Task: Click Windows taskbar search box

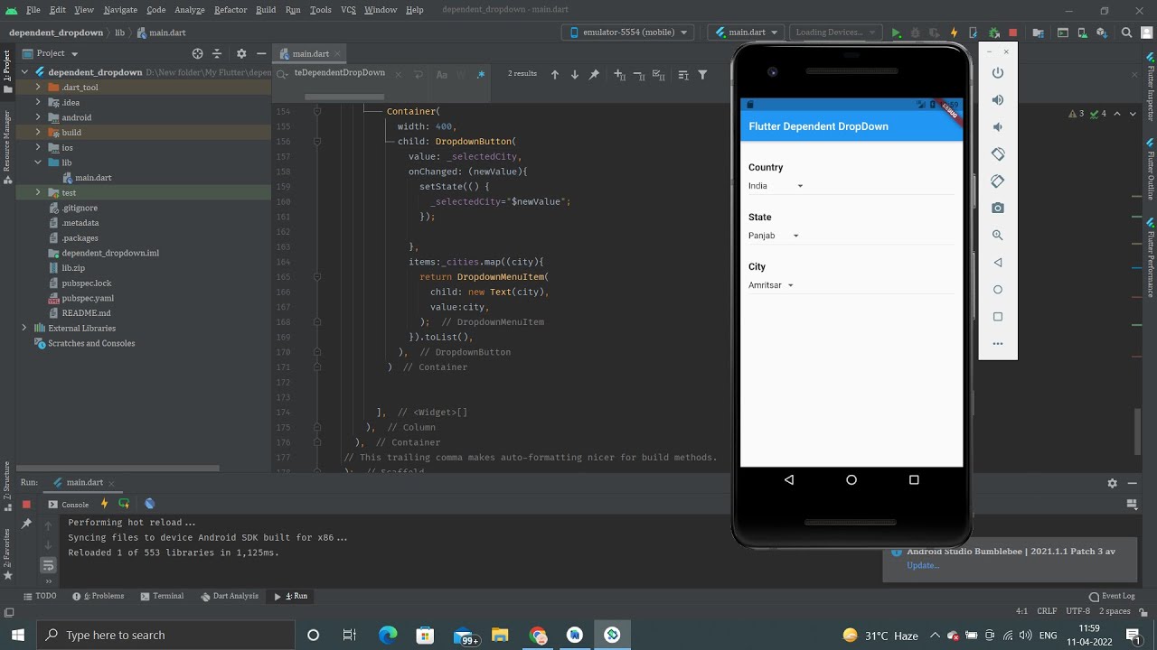Action: tap(165, 635)
